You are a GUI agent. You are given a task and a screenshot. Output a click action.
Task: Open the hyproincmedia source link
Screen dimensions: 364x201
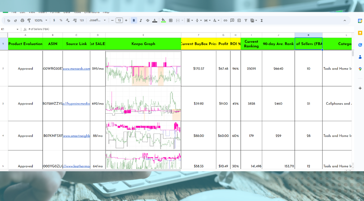click(x=76, y=104)
